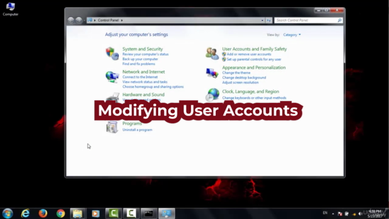Viewport: 389px width, 219px height.
Task: Open Google Chrome from the taskbar
Action: pos(61,214)
